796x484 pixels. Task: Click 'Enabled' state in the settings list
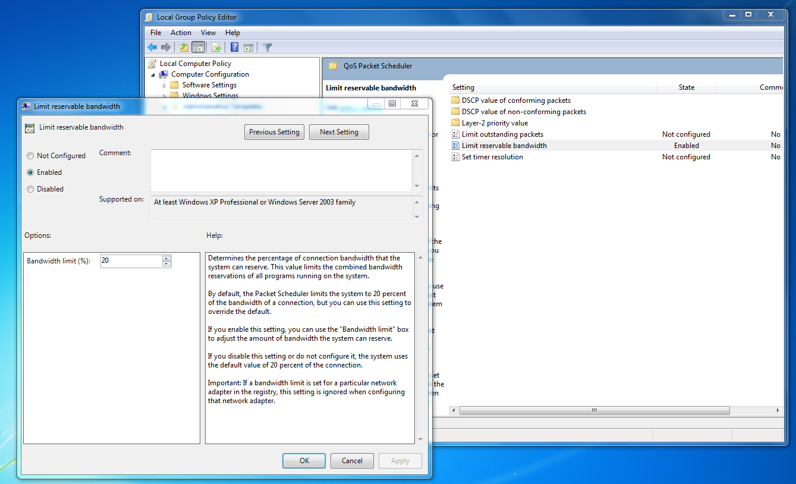(x=687, y=146)
